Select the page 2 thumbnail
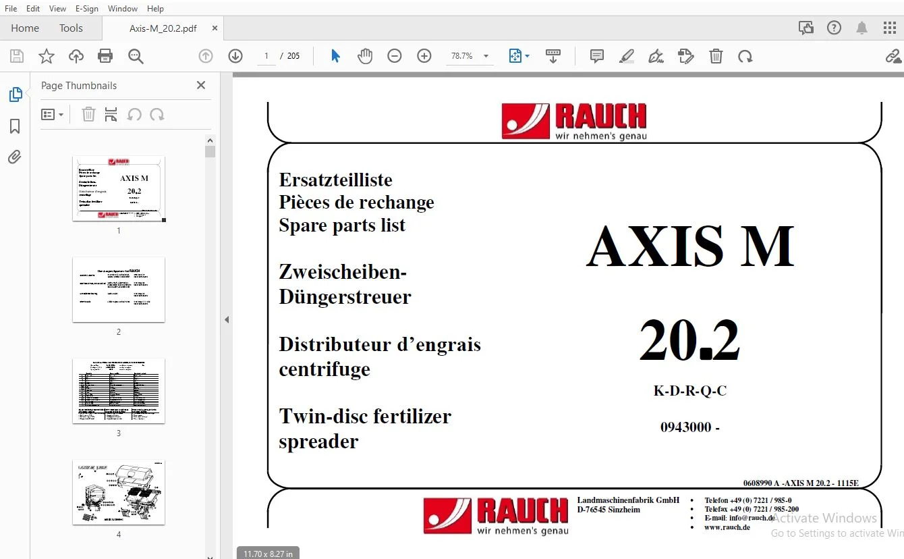Screen dimensions: 904x559 point(119,290)
